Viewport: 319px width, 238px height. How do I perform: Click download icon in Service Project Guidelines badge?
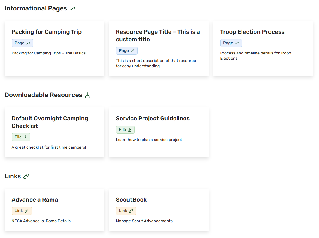[130, 130]
